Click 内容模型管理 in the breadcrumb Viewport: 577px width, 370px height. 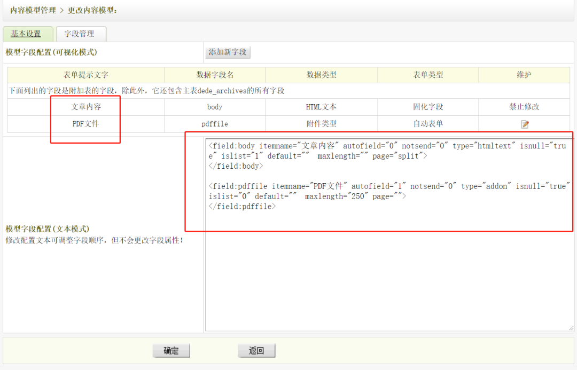click(33, 10)
